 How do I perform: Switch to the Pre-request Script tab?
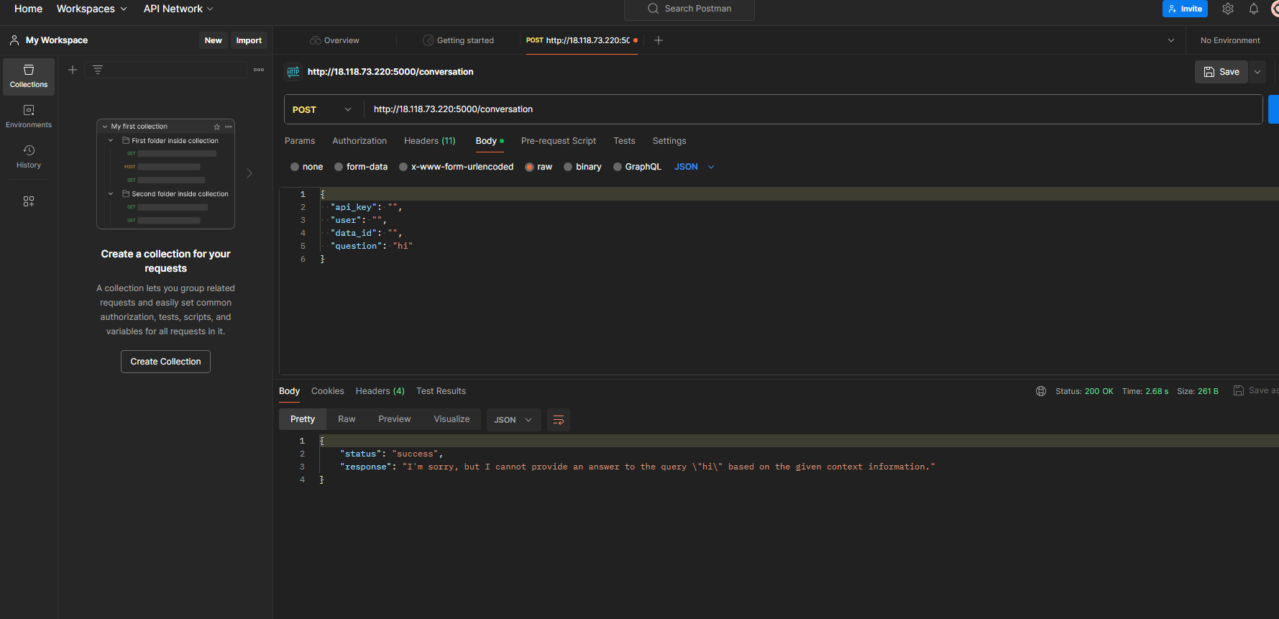pyautogui.click(x=559, y=141)
